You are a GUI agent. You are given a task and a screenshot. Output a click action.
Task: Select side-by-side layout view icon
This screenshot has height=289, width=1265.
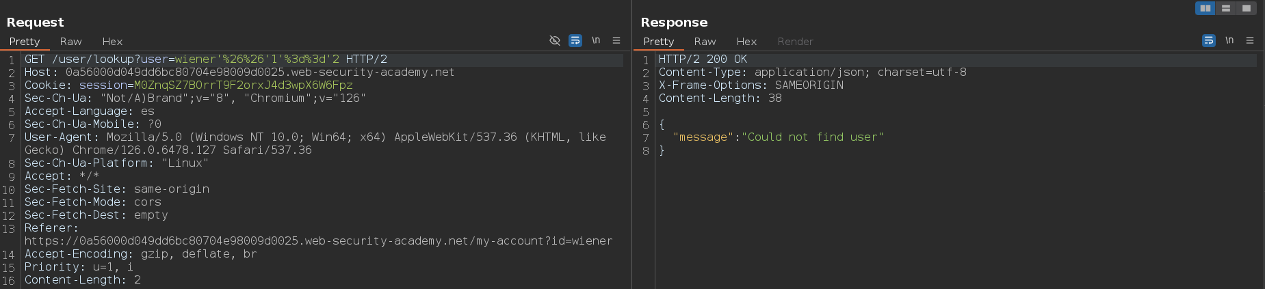1205,8
